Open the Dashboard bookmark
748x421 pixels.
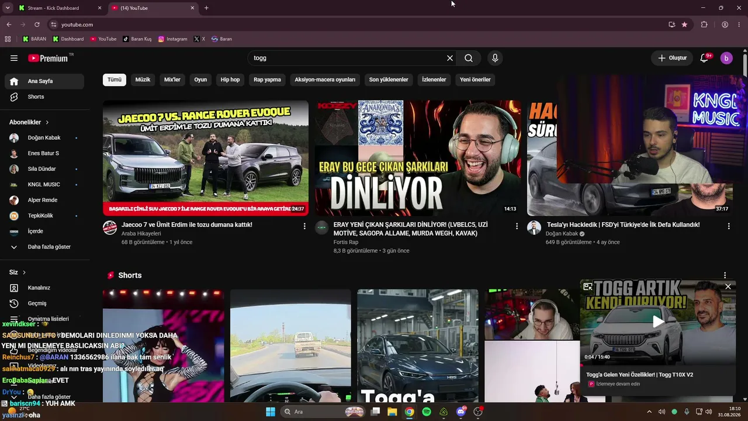[68, 39]
